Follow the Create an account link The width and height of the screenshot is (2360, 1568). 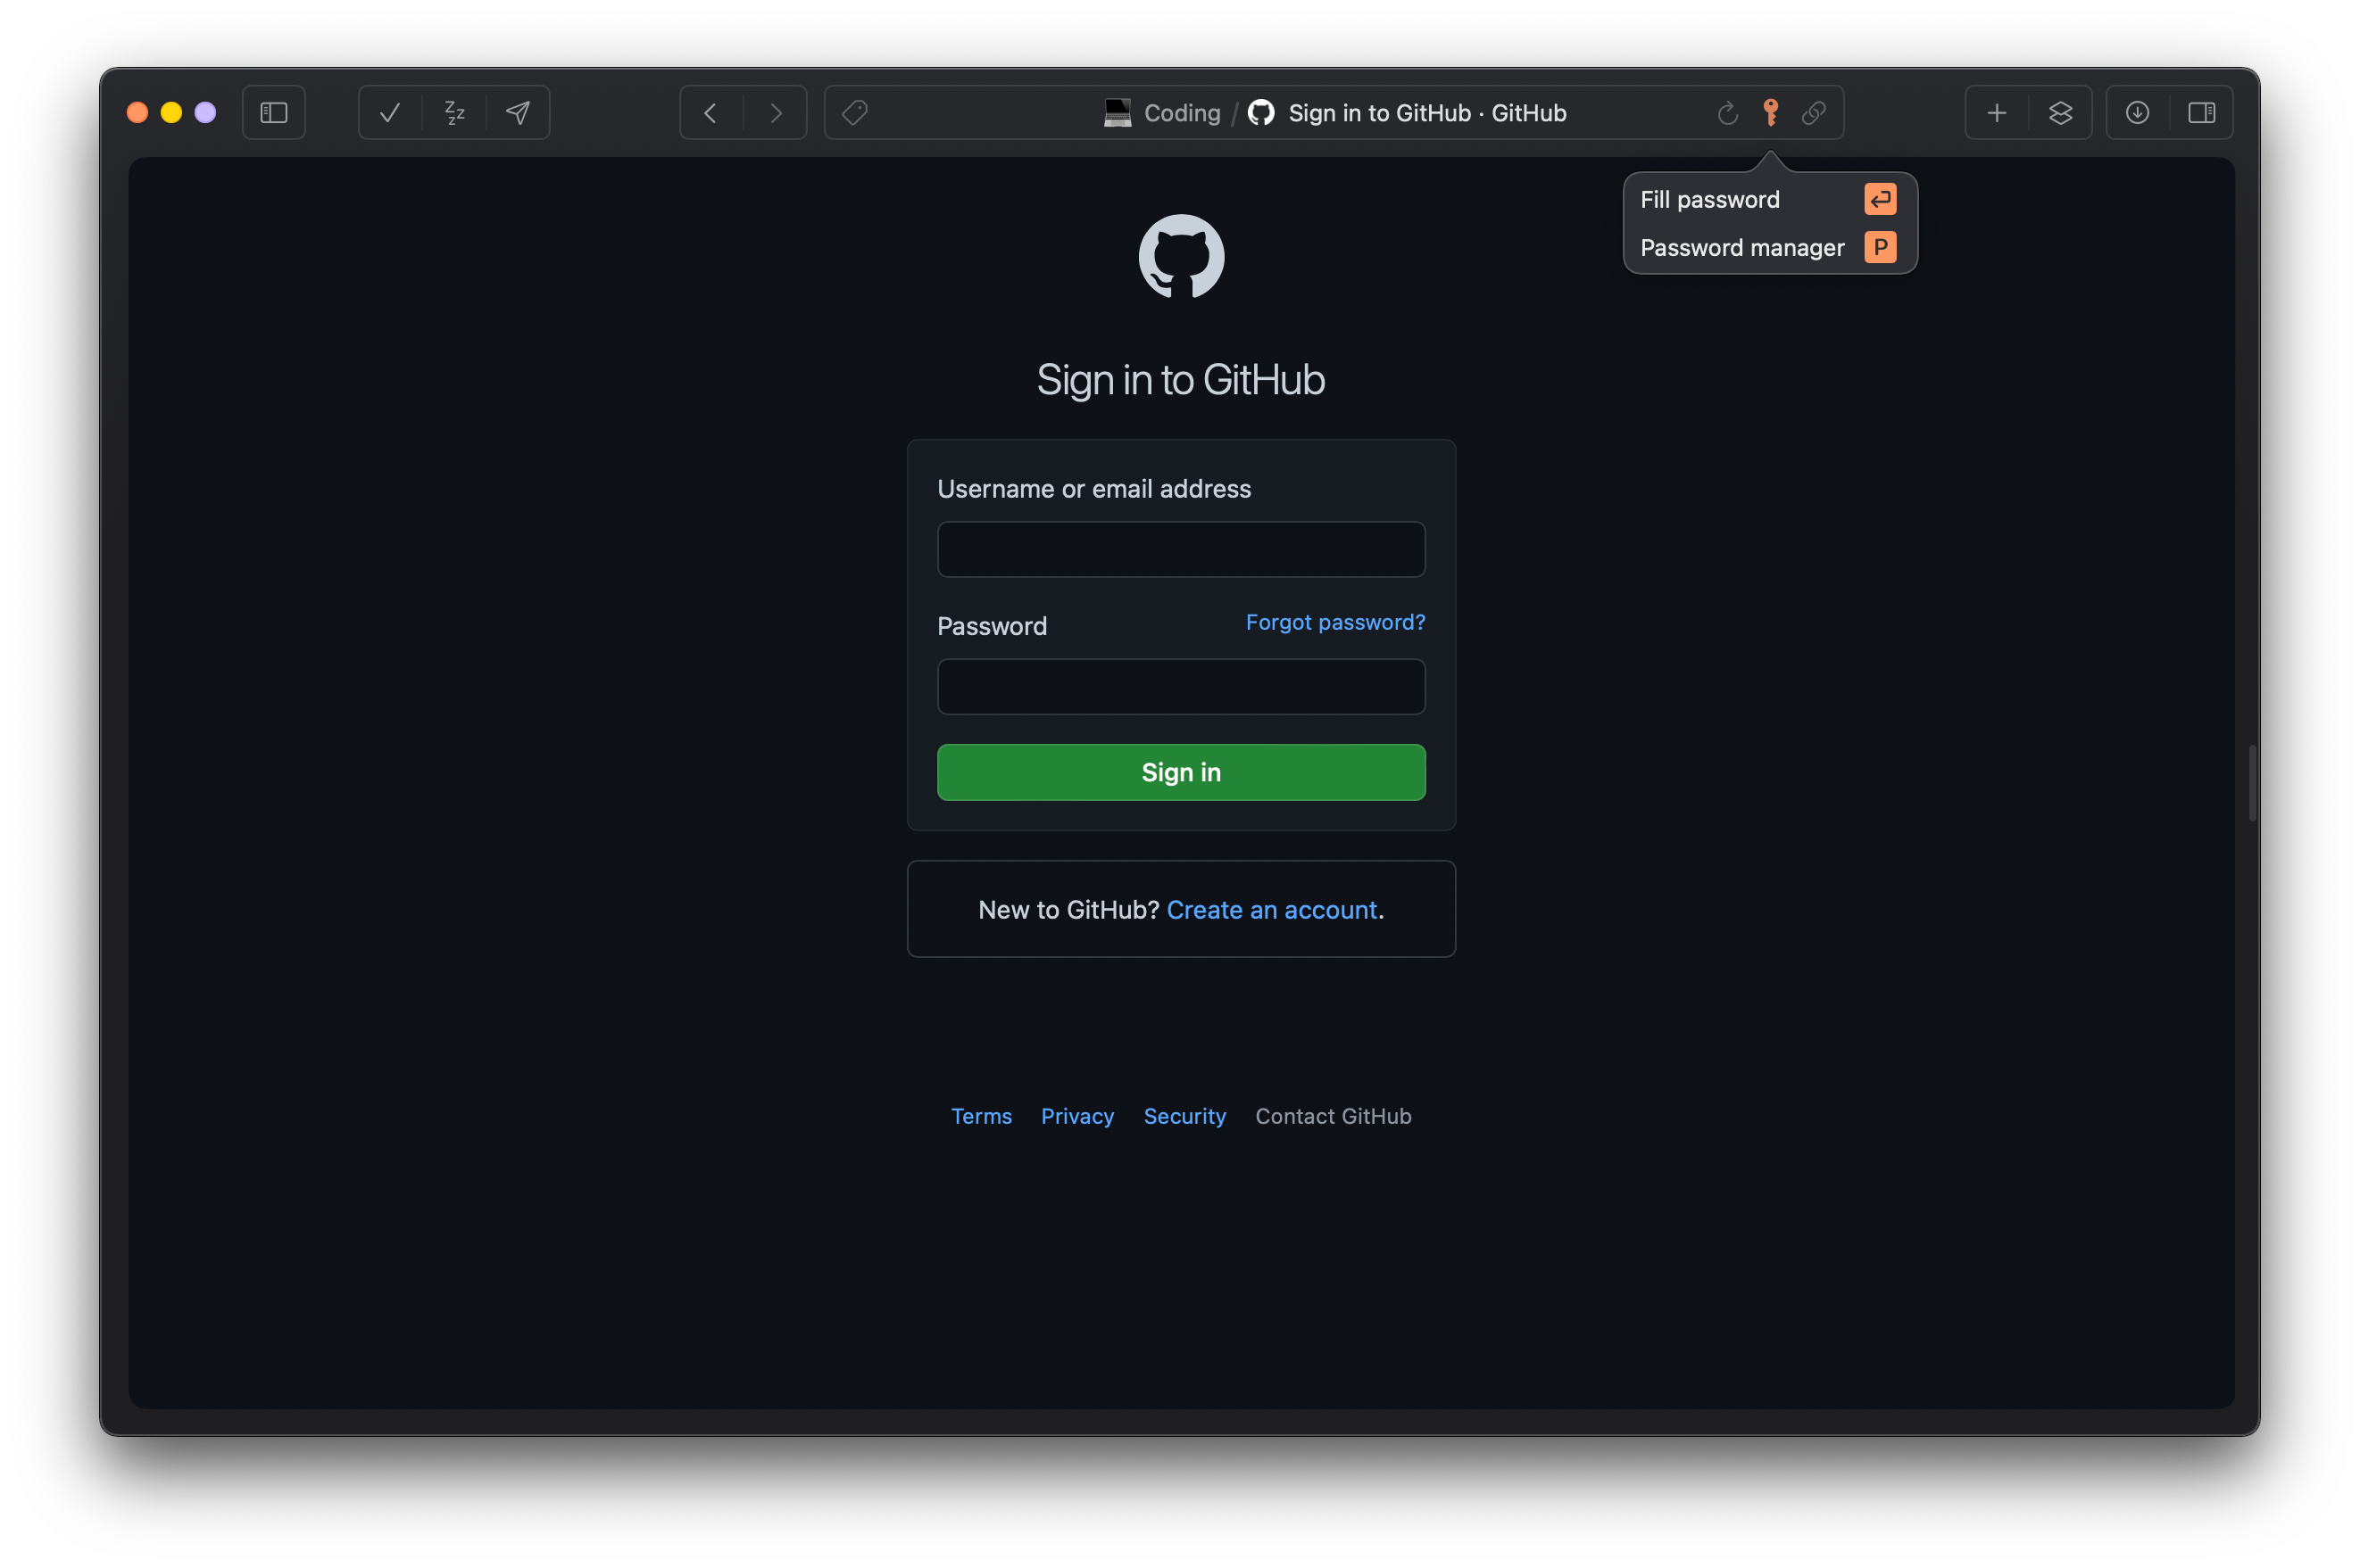tap(1271, 910)
